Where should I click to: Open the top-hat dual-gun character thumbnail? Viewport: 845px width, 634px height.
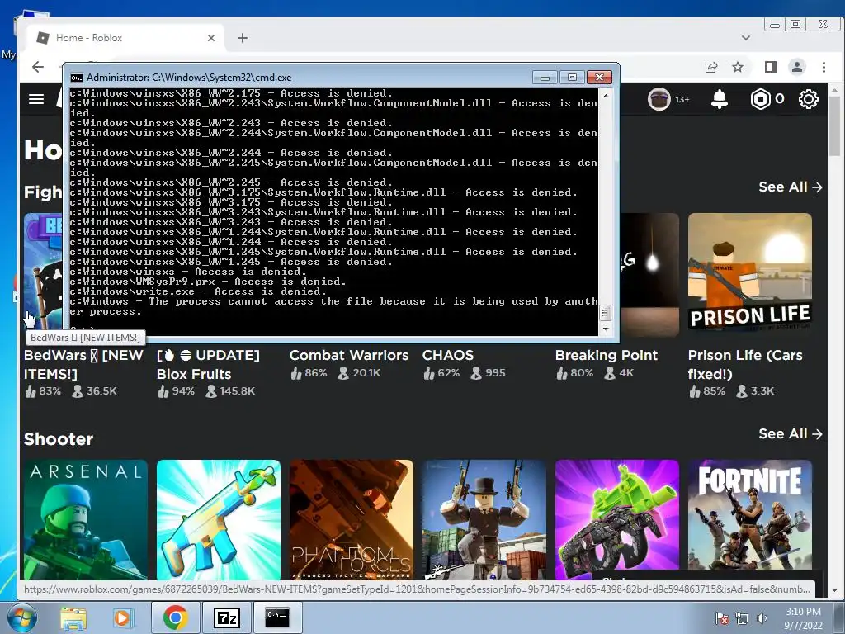click(x=484, y=520)
